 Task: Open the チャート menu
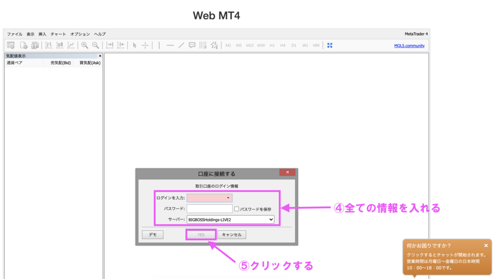[58, 34]
